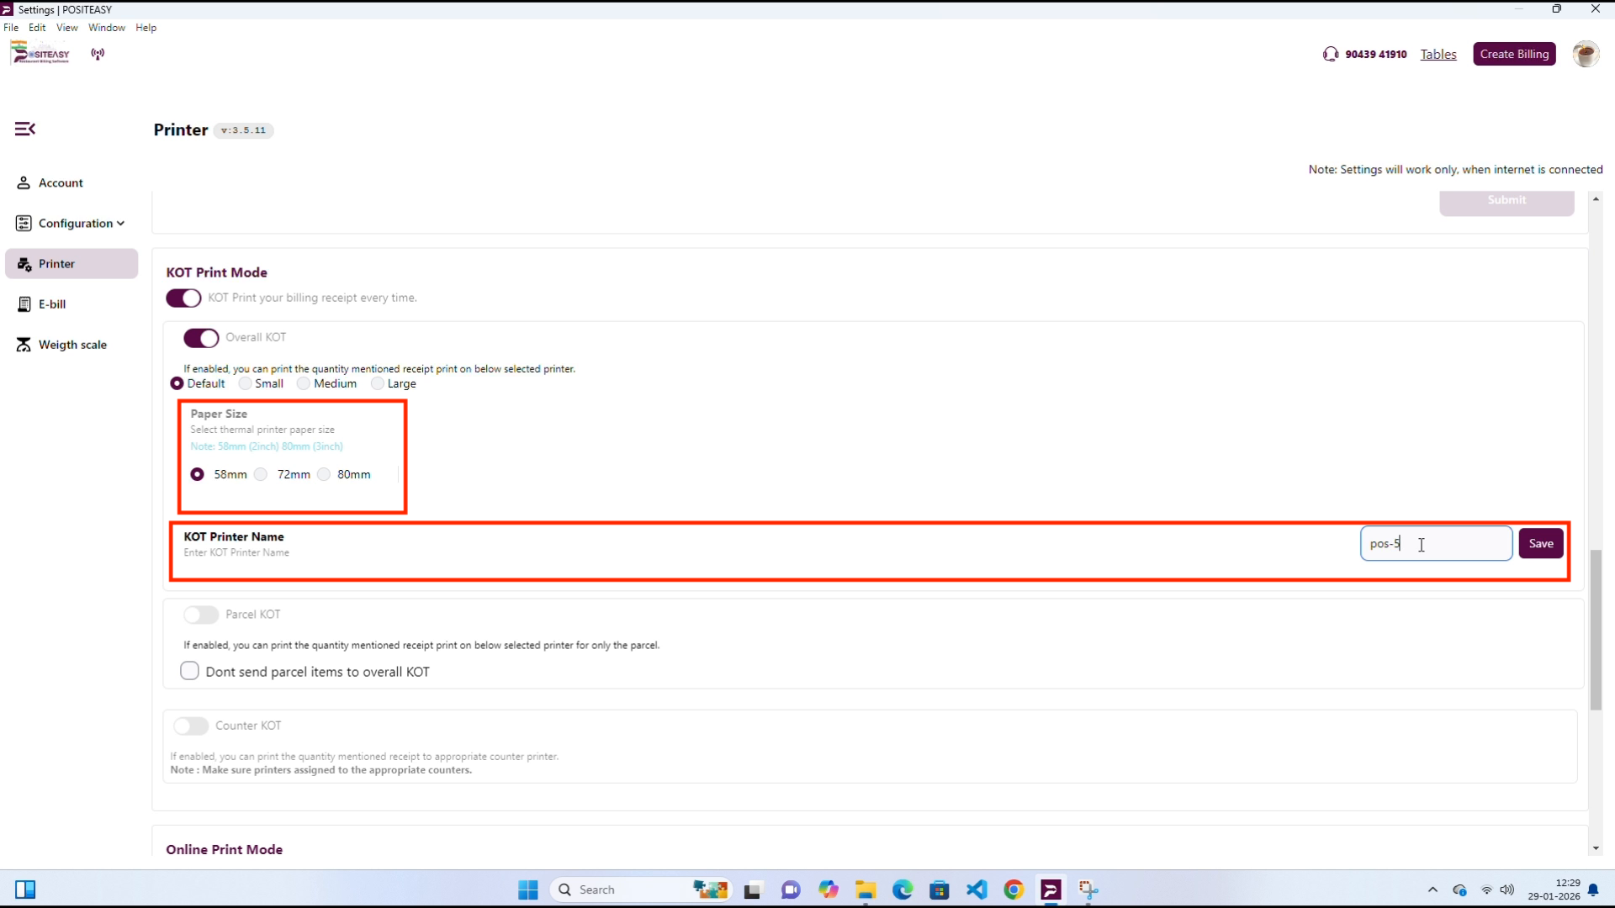Expand the Configuration sidebar menu
Viewport: 1615px width, 908px height.
pos(76,223)
